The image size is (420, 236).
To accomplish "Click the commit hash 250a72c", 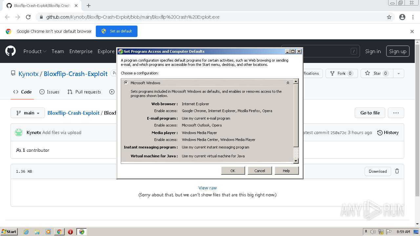I will 338,132.
